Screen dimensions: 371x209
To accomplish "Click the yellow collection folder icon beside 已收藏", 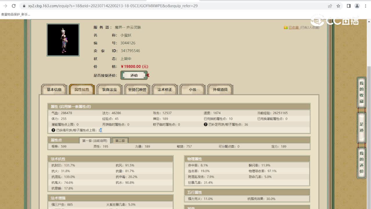I will (285, 27).
